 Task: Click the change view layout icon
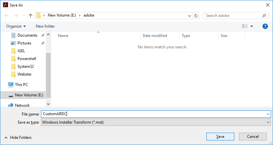point(245,26)
